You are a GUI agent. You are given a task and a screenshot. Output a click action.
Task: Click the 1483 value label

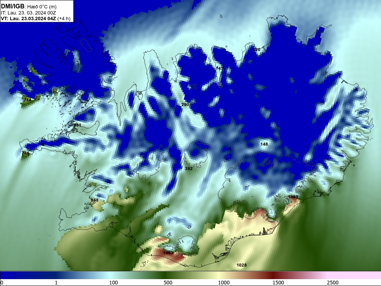click(x=168, y=253)
